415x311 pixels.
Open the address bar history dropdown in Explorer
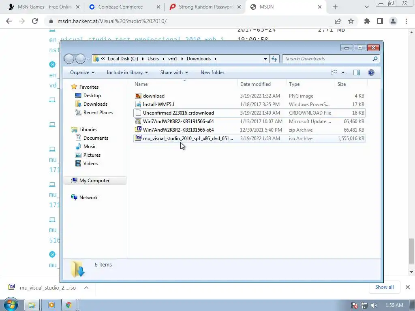click(x=265, y=59)
